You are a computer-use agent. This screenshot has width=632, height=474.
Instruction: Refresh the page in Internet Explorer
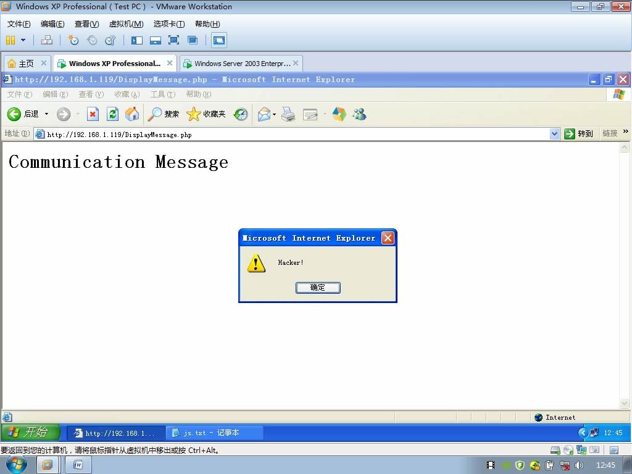click(112, 114)
